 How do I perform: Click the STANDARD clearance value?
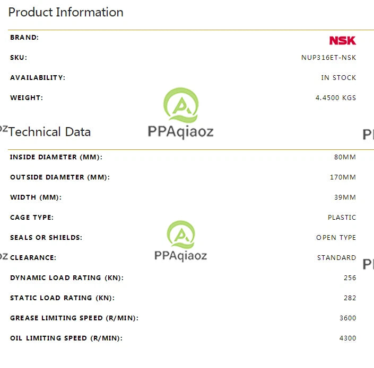pyautogui.click(x=336, y=257)
